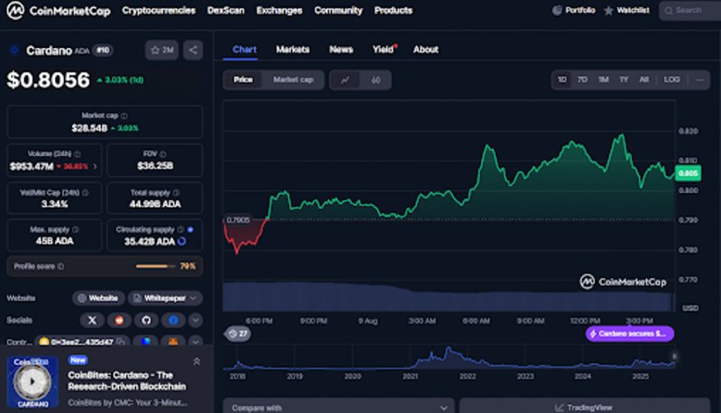
Task: Open the Exchanges header menu
Action: [x=279, y=11]
